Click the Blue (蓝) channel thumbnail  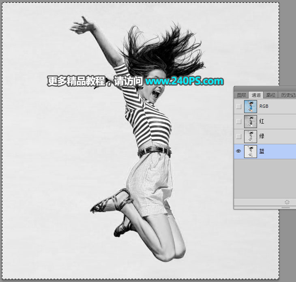251,151
